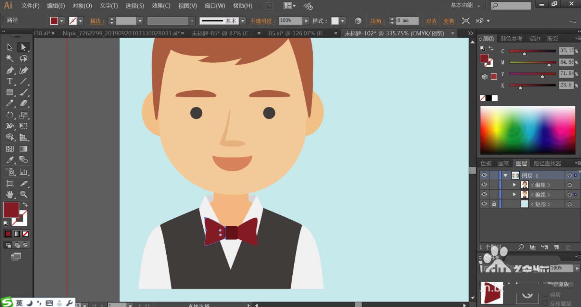
Task: Click the color spectrum picker bar
Action: click(527, 130)
